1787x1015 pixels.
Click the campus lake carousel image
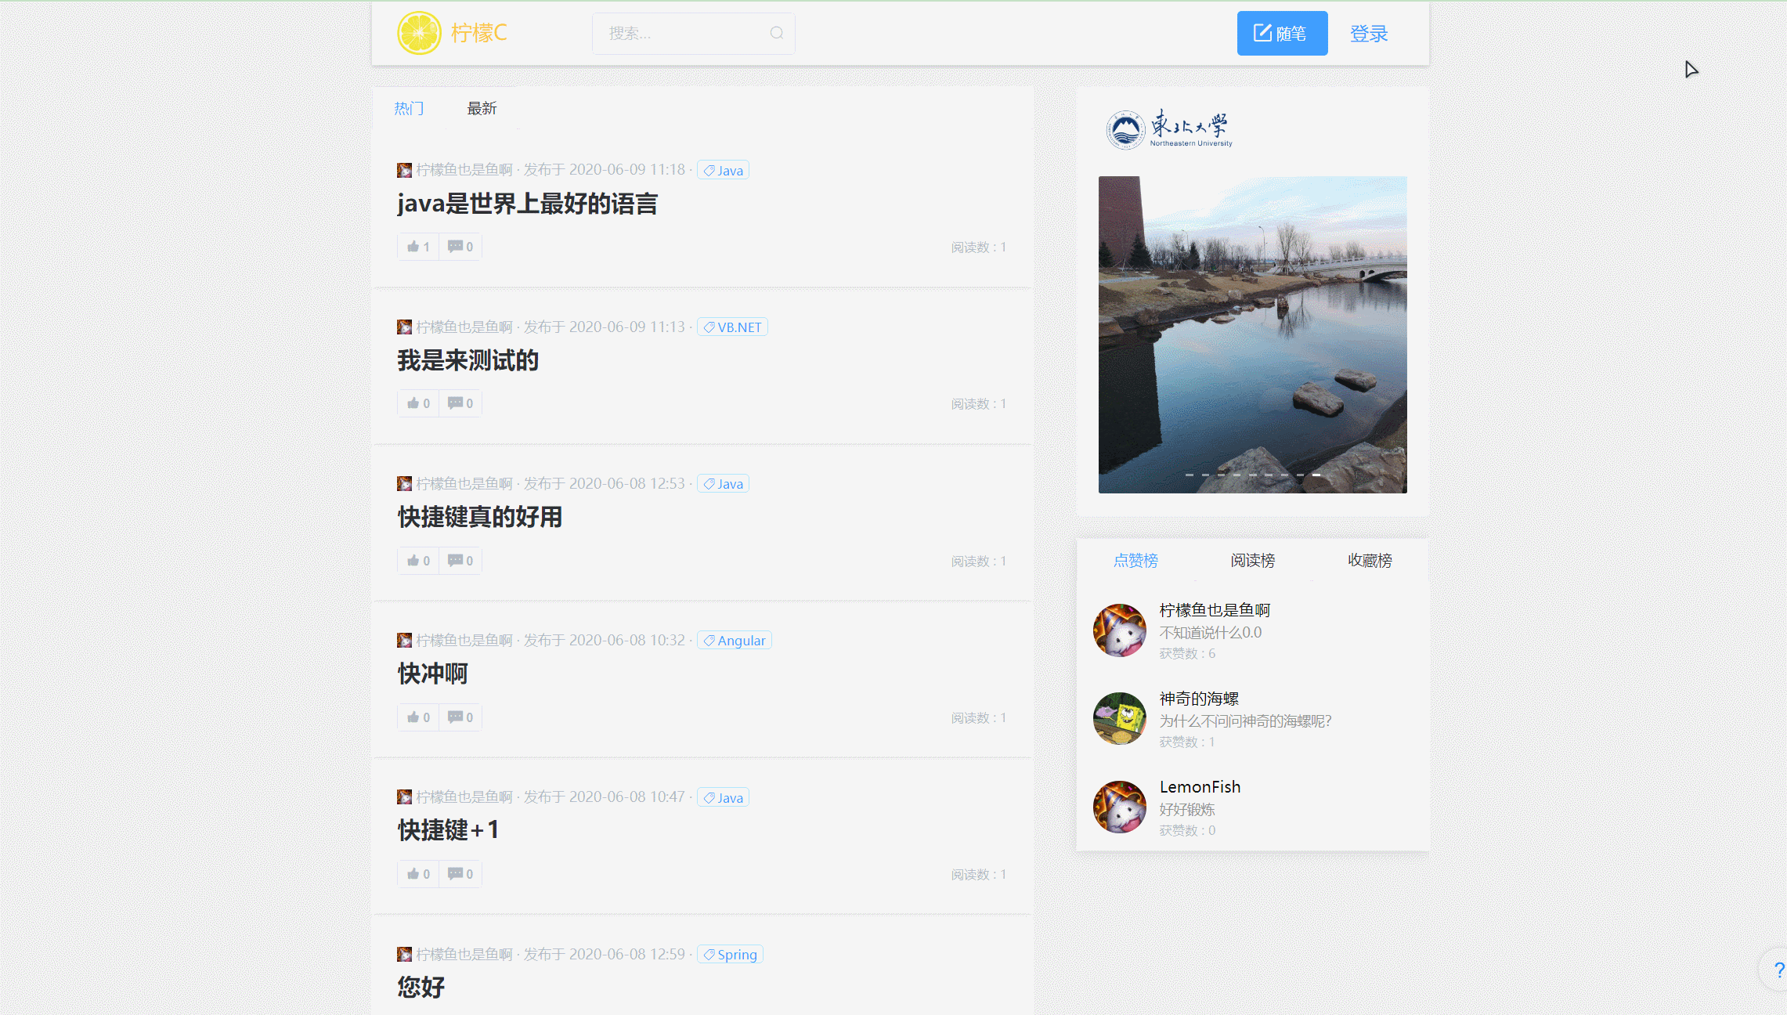click(1252, 334)
